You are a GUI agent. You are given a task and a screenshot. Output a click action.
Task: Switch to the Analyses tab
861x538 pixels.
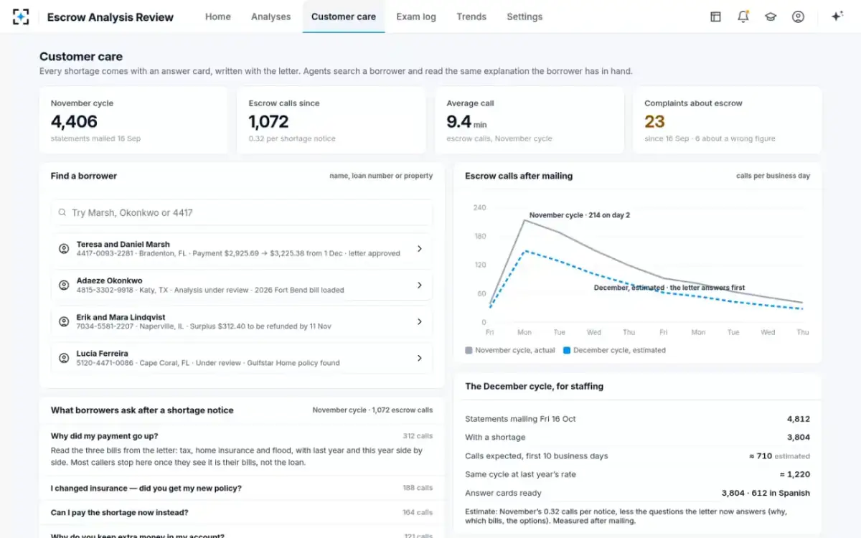coord(271,16)
